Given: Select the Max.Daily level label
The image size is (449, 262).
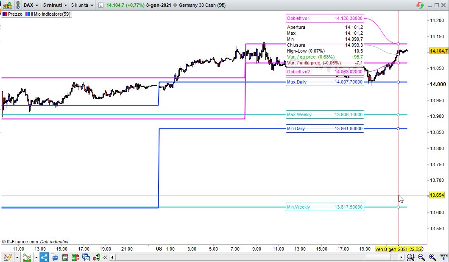Looking at the screenshot, I should [325, 82].
